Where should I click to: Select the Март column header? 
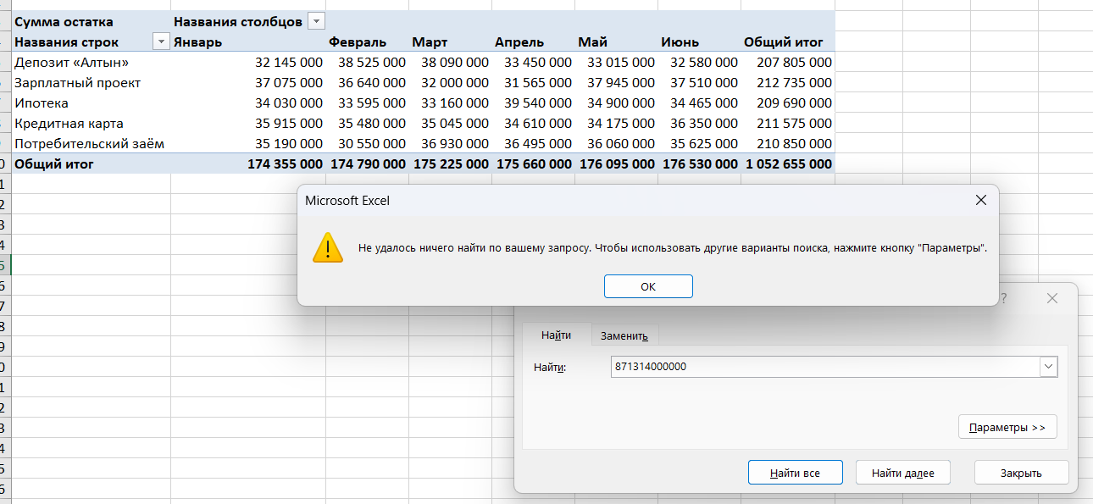450,42
